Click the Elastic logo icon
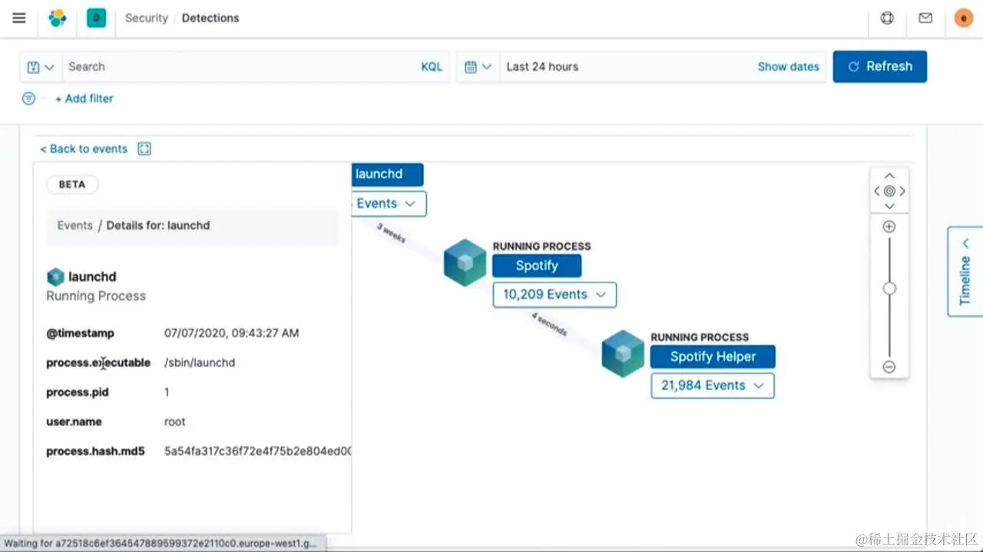 pos(58,18)
